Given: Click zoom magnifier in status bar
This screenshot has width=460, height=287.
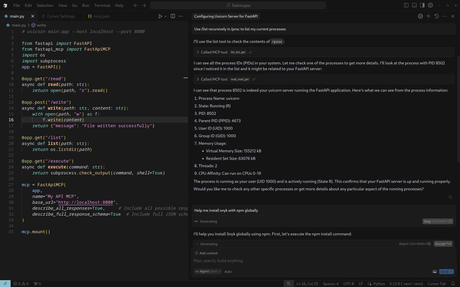Looking at the screenshot, I should [289, 284].
